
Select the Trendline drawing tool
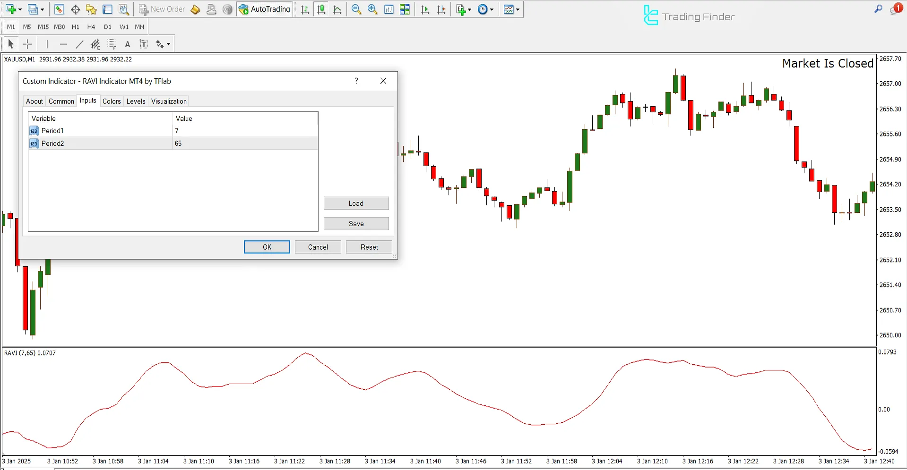79,43
